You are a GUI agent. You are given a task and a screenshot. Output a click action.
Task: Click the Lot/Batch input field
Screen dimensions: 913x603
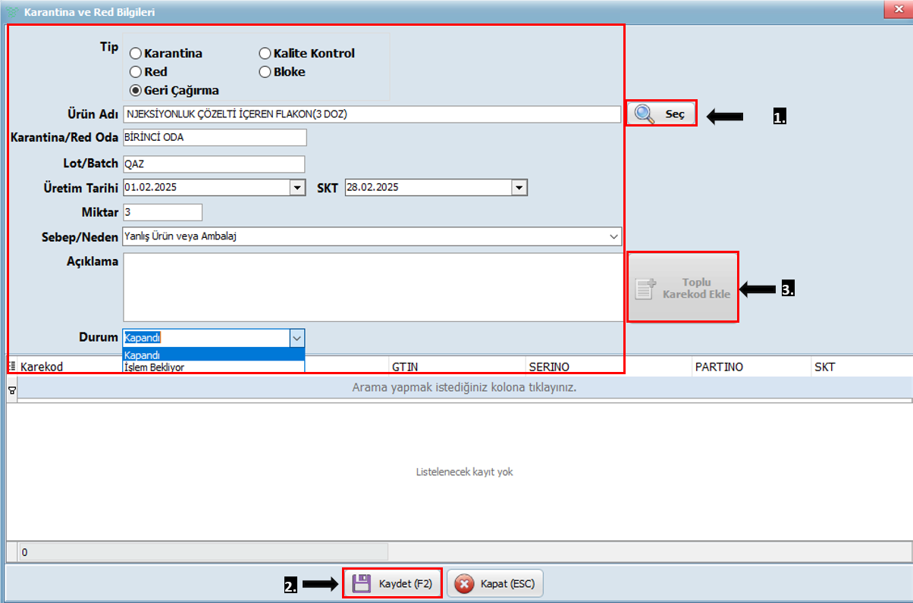pyautogui.click(x=213, y=164)
